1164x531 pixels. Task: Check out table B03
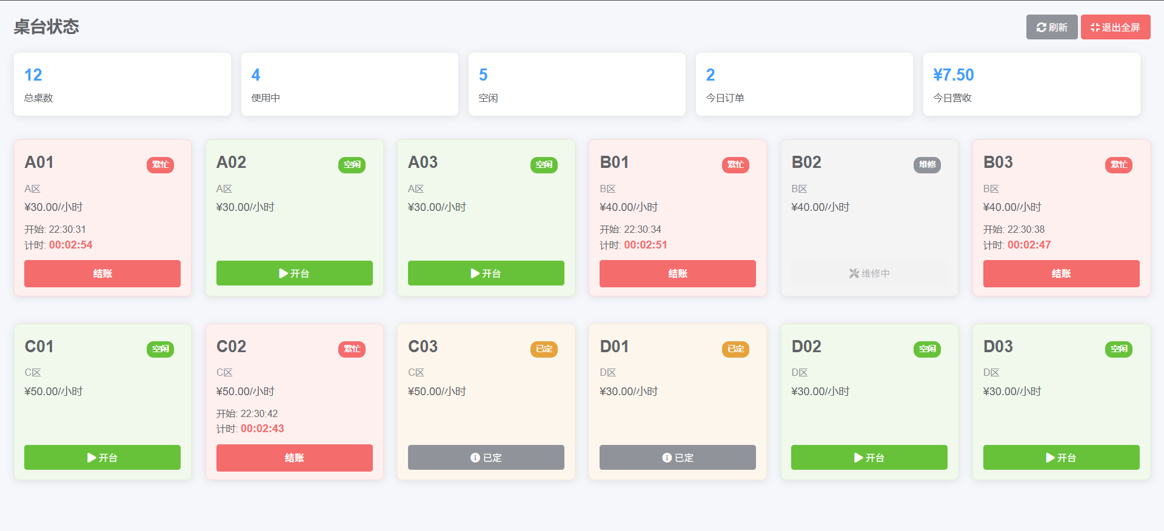[x=1061, y=273]
